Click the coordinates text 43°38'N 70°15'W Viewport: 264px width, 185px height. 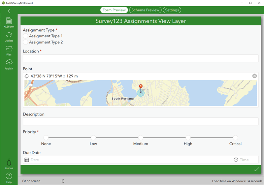pyautogui.click(x=46, y=76)
